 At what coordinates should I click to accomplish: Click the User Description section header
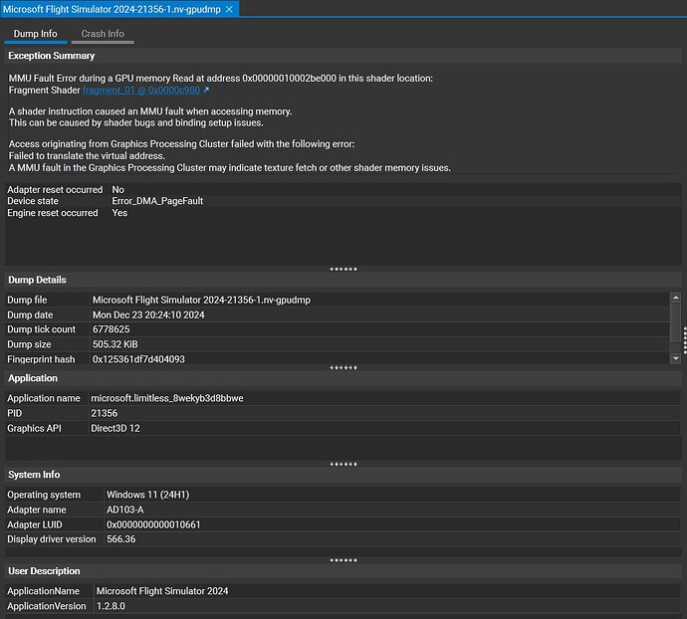pos(343,571)
